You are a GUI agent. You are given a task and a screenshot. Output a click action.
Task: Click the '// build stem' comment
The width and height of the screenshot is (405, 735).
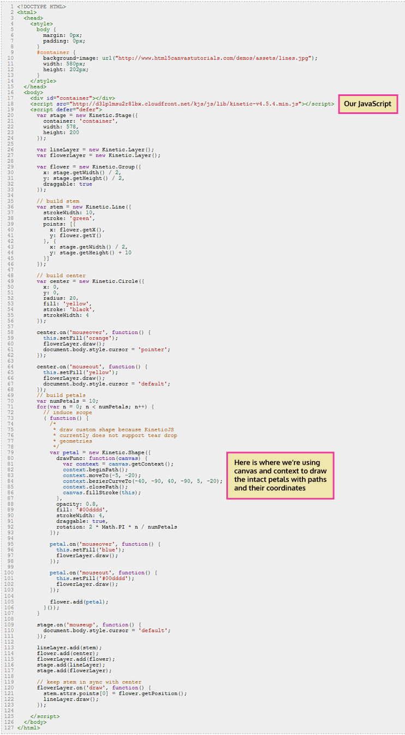(58, 201)
